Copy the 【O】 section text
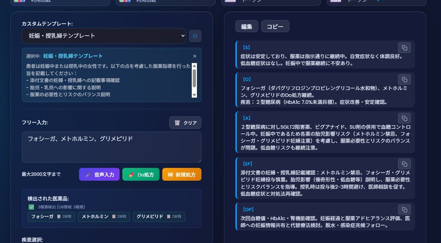The image size is (441, 243). tap(404, 80)
